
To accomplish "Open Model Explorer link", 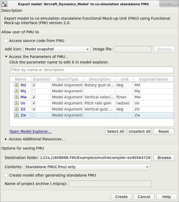I will [30, 131].
